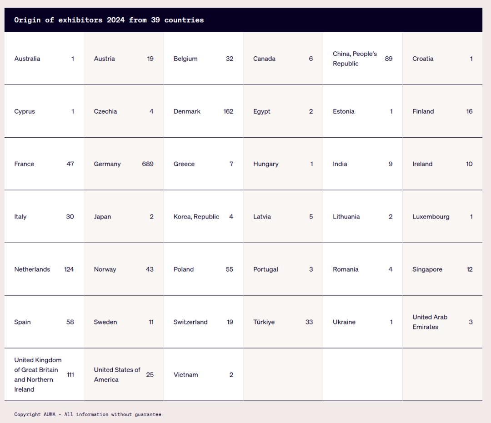Click the Denmark exhibitor cell
Screen dimensions: 491x423
click(203, 111)
